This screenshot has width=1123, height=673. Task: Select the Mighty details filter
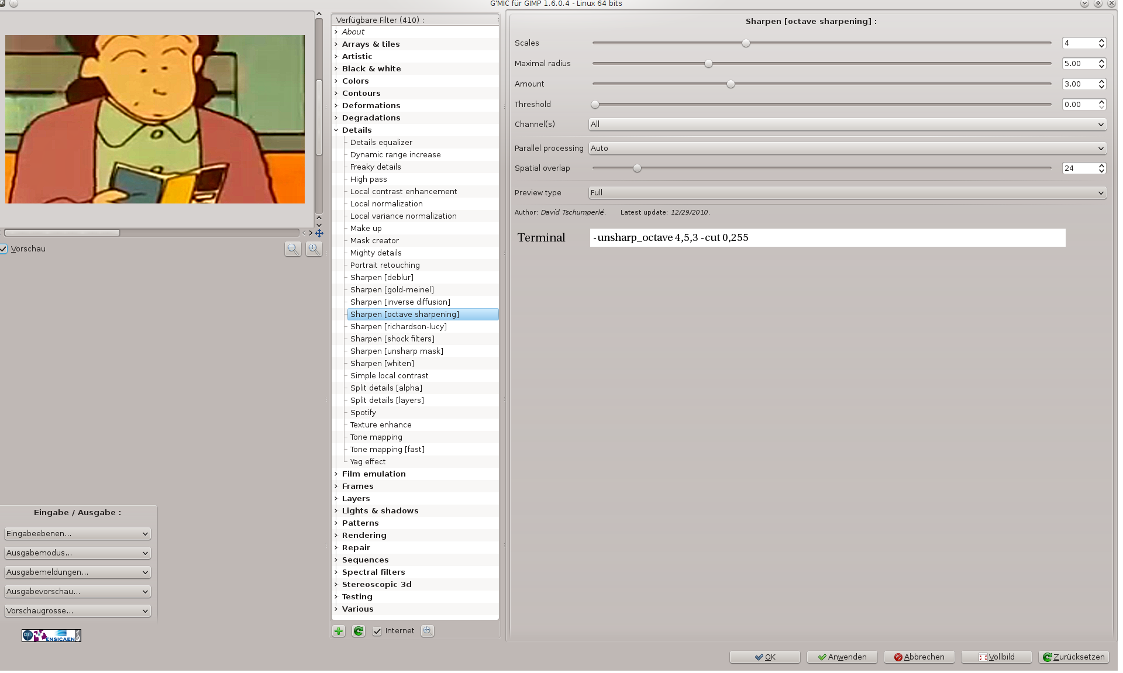(376, 253)
